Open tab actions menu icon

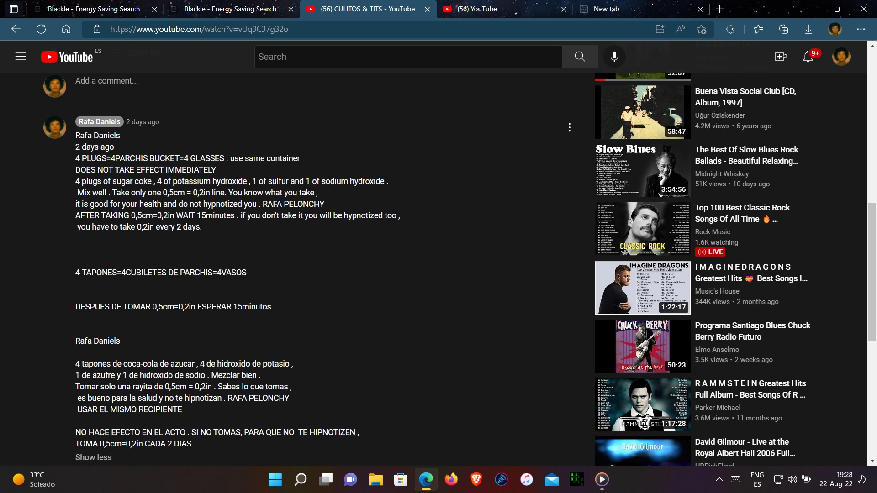(x=14, y=9)
